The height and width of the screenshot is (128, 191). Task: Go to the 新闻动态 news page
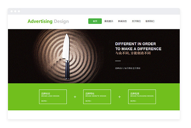pyautogui.click(x=122, y=21)
